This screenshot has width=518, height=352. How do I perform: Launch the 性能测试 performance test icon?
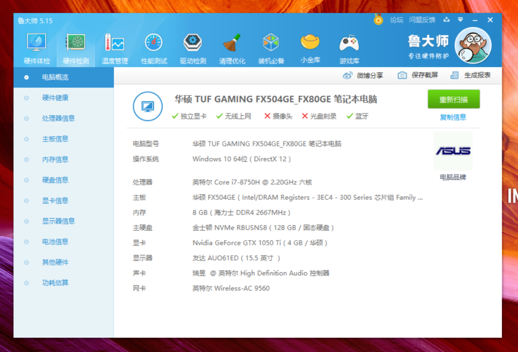click(154, 42)
